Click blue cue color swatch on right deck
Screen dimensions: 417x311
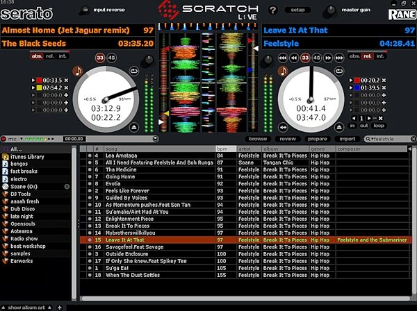pyautogui.click(x=357, y=87)
